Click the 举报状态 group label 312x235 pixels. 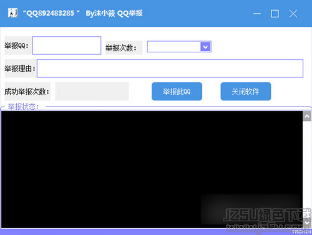point(23,107)
